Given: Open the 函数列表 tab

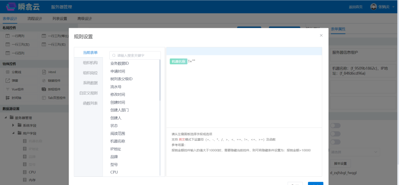Looking at the screenshot, I should click(90, 103).
